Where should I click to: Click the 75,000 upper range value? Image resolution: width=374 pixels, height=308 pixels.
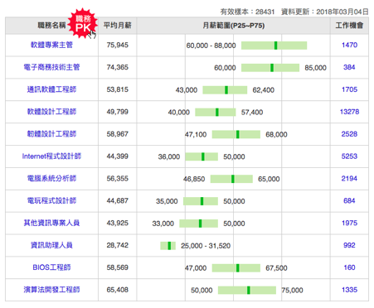point(293,291)
